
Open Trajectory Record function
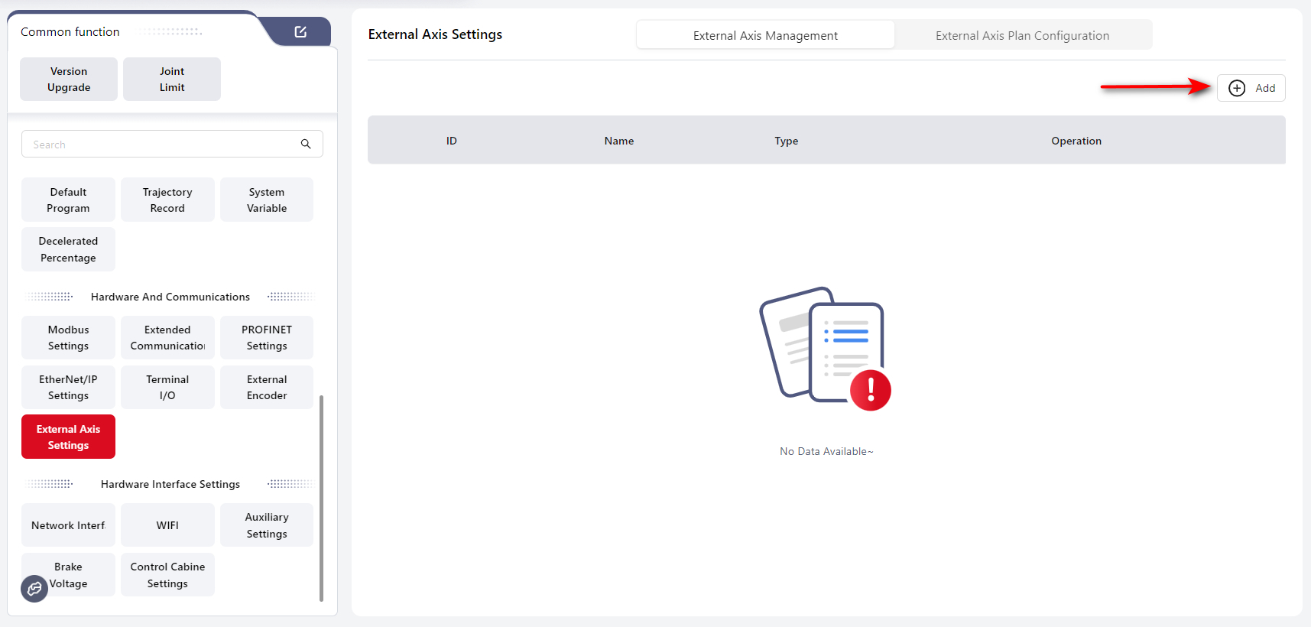coord(167,200)
